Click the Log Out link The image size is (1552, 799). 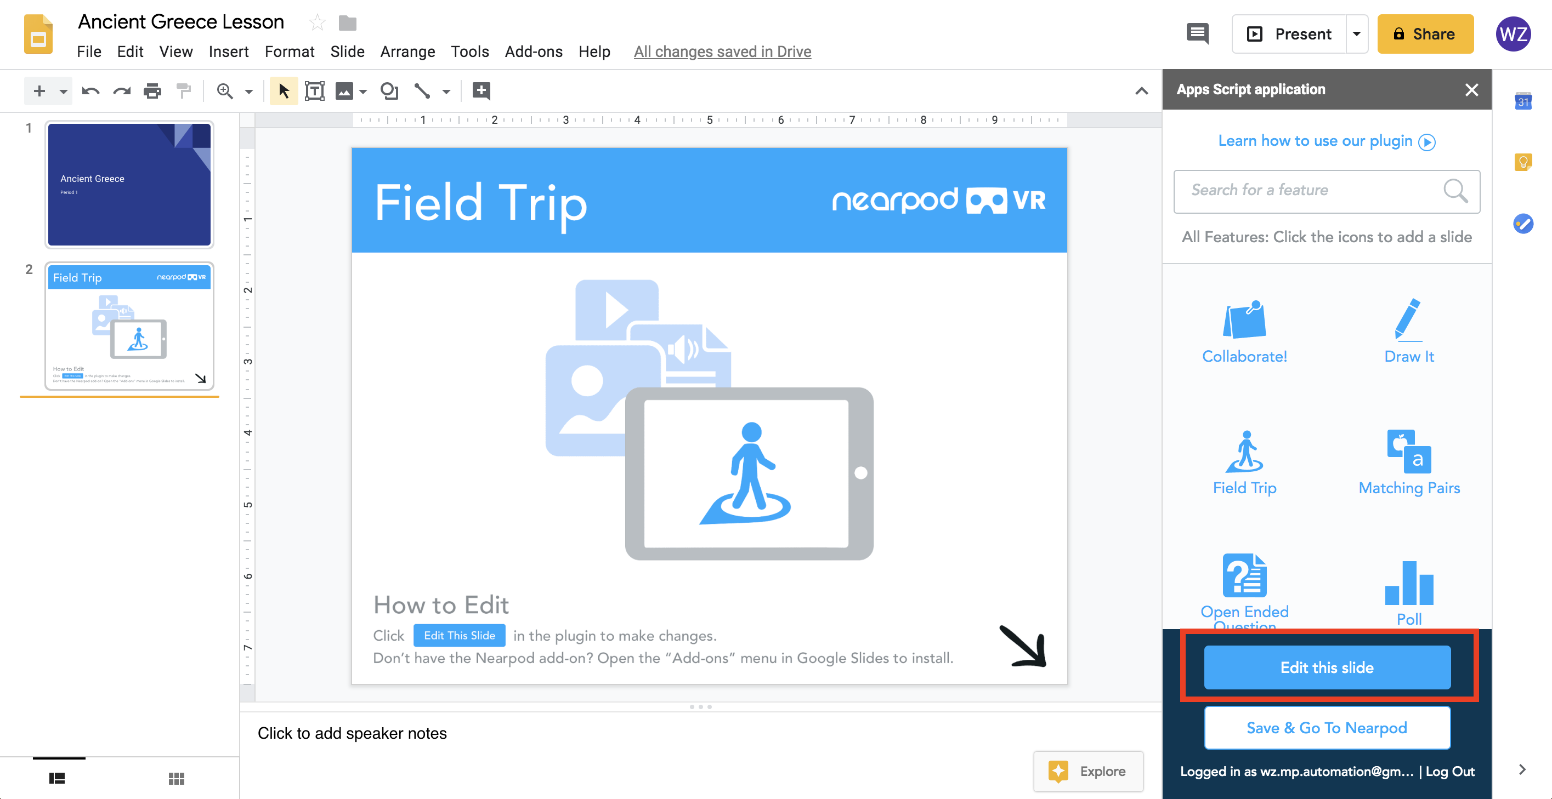pyautogui.click(x=1449, y=771)
